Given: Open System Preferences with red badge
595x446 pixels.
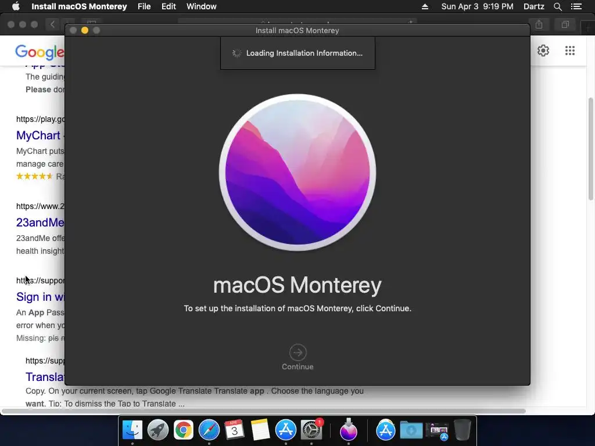Looking at the screenshot, I should [311, 430].
